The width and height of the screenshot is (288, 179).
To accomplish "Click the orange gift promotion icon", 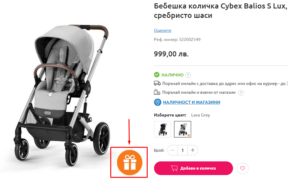I will (x=129, y=163).
